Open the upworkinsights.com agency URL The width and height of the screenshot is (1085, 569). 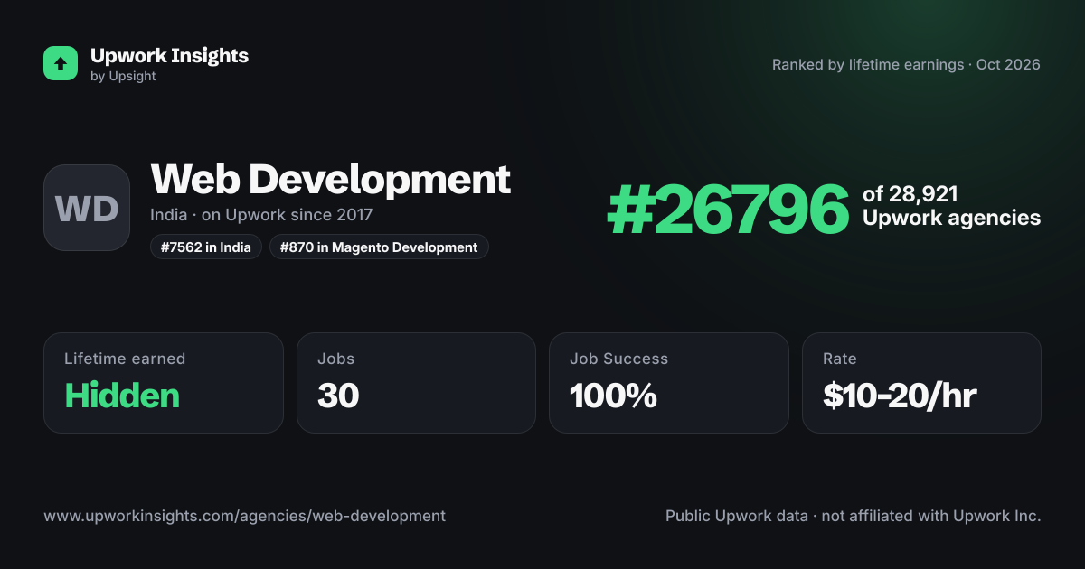(244, 516)
